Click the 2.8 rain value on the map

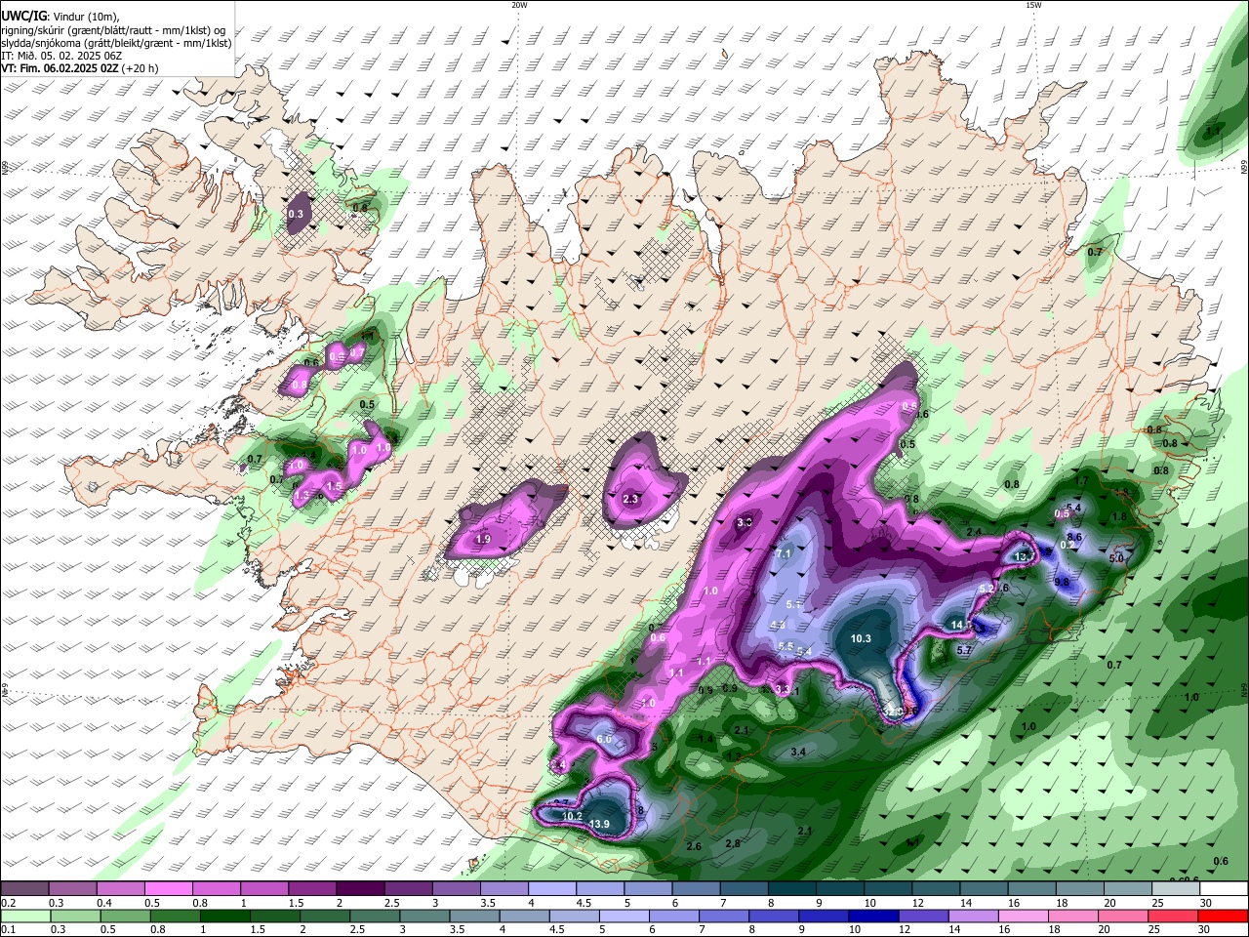(x=733, y=843)
